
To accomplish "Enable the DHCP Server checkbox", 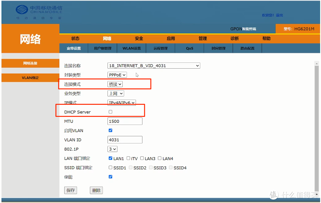I will pos(110,112).
